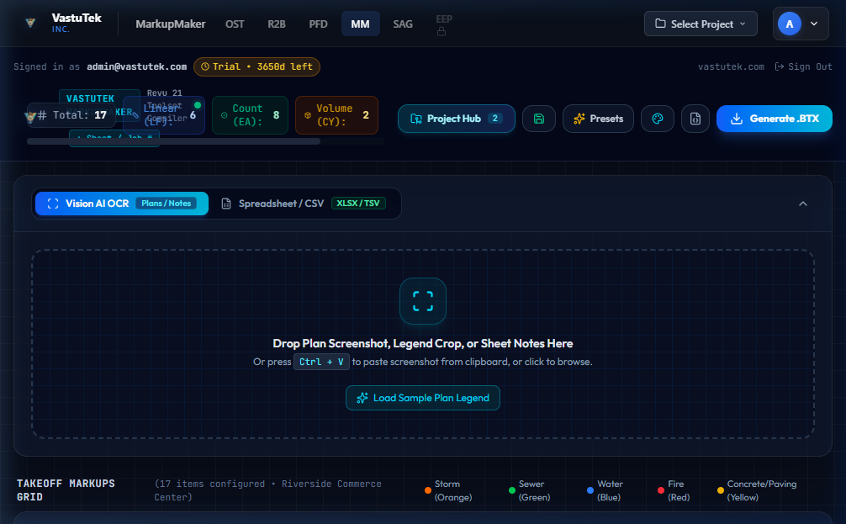Viewport: 846px width, 524px height.
Task: Click the Drop Plan Screenshot heading text
Action: 423,343
